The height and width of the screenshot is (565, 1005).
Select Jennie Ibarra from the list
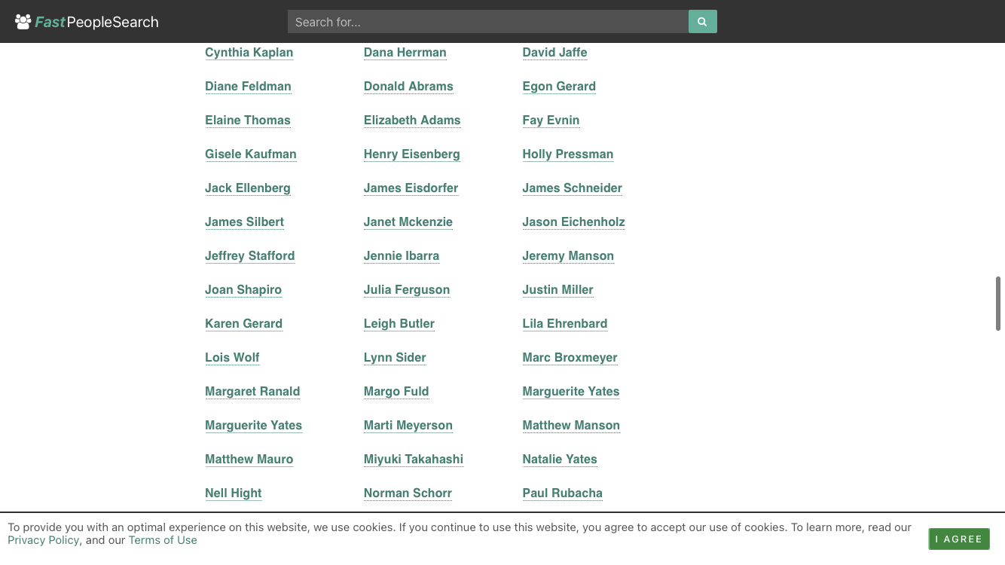[402, 255]
